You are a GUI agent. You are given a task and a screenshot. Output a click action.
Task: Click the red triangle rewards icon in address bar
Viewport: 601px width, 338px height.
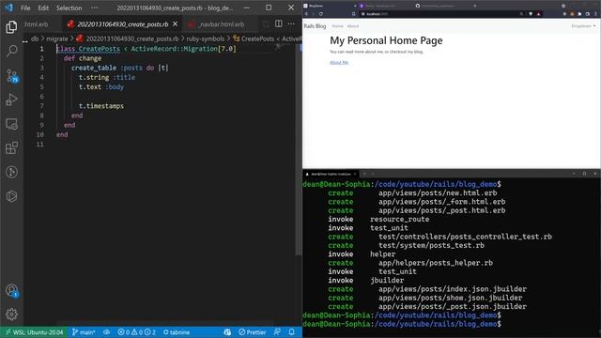point(538,14)
